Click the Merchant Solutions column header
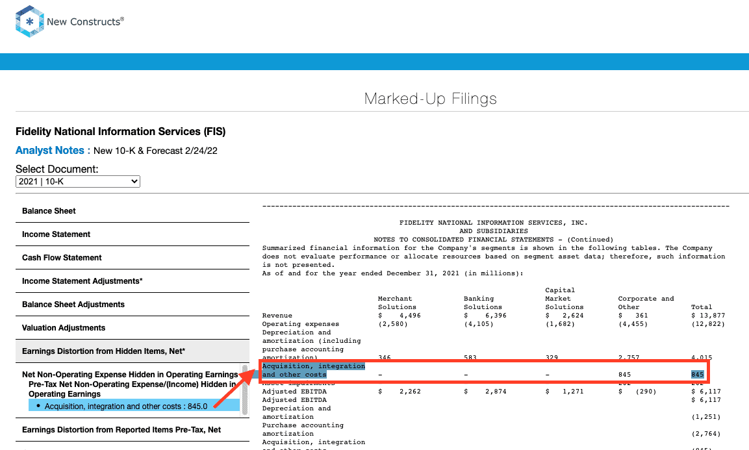Screen dimensions: 749x450 [x=397, y=303]
